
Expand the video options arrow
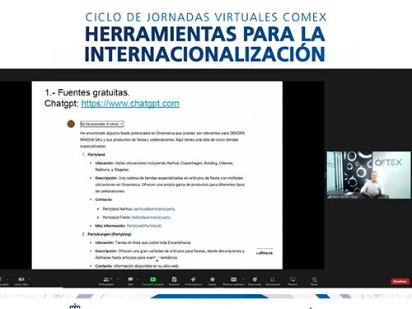[x=30, y=279]
